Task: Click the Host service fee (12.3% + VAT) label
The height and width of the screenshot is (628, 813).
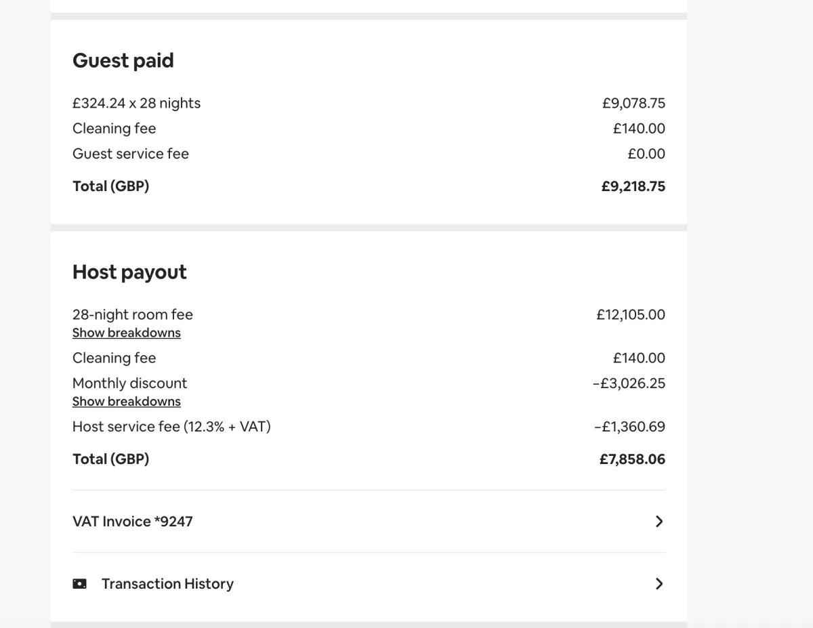Action: pyautogui.click(x=171, y=427)
